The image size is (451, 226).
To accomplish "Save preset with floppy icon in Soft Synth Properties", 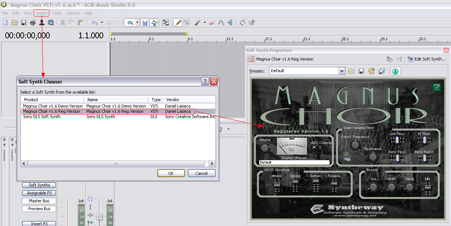I will pyautogui.click(x=361, y=71).
